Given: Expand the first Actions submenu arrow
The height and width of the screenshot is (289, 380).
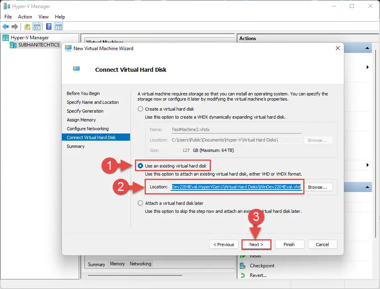Looking at the screenshot, I should point(368,67).
